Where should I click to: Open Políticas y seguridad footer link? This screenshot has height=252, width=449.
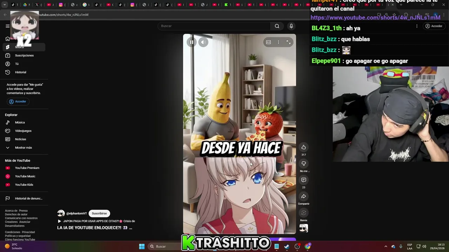click(x=18, y=236)
